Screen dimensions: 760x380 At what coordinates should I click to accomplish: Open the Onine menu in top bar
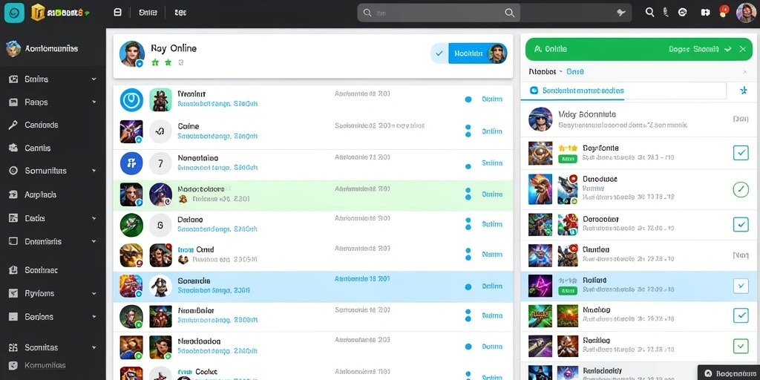tap(148, 13)
